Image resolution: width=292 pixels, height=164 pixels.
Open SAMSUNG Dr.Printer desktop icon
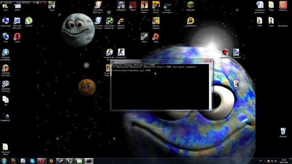pos(5,86)
